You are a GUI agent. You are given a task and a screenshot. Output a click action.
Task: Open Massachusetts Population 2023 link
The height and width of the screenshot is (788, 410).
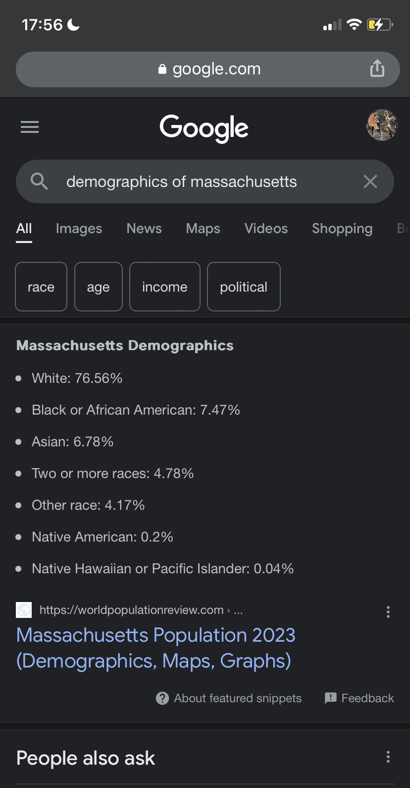pyautogui.click(x=156, y=648)
